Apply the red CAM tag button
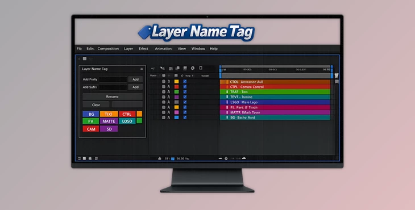This screenshot has width=415, height=210. click(91, 129)
